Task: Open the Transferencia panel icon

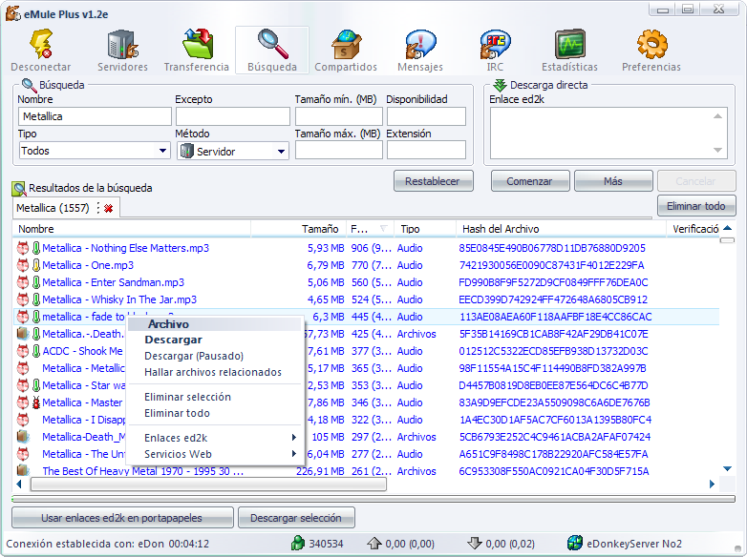Action: (x=197, y=46)
